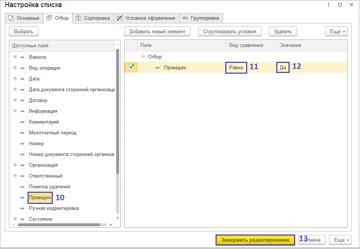Switch to the Основные tab
Image resolution: width=360 pixels, height=249 pixels.
pyautogui.click(x=24, y=18)
